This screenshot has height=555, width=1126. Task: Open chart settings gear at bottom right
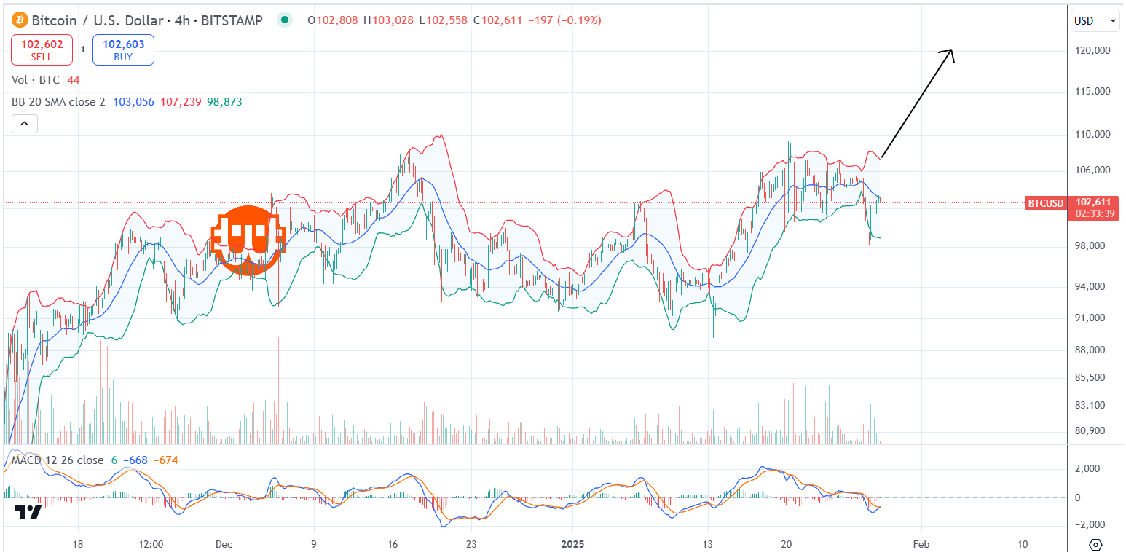point(1096,544)
